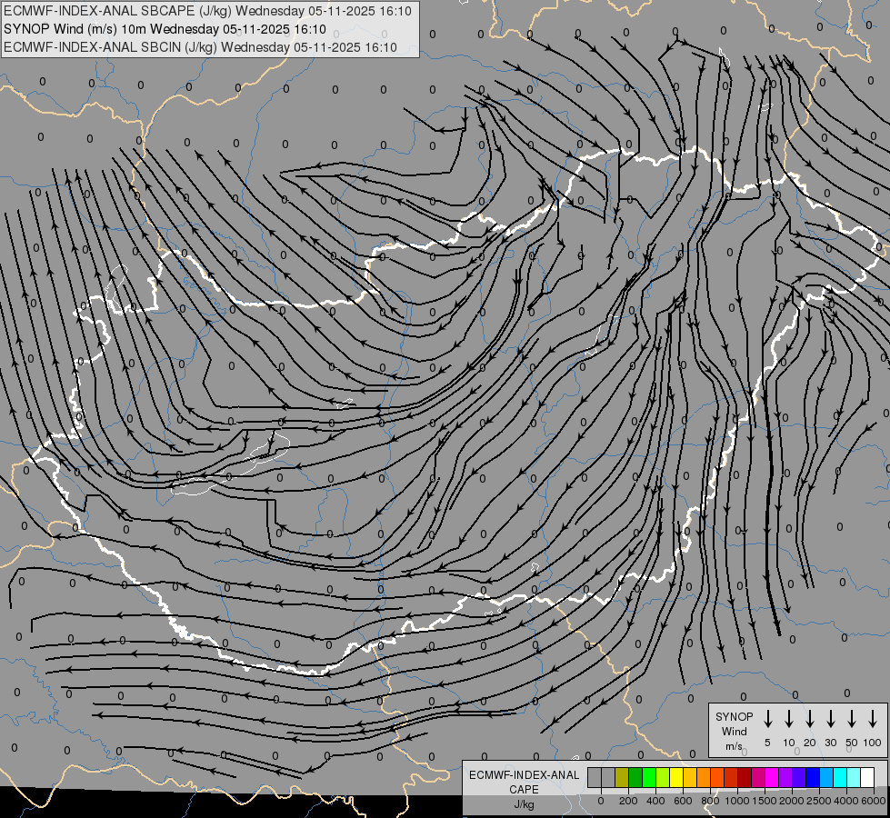Click the 800 value on CAPE scale
Viewport: 890px width, 818px height.
[x=710, y=801]
